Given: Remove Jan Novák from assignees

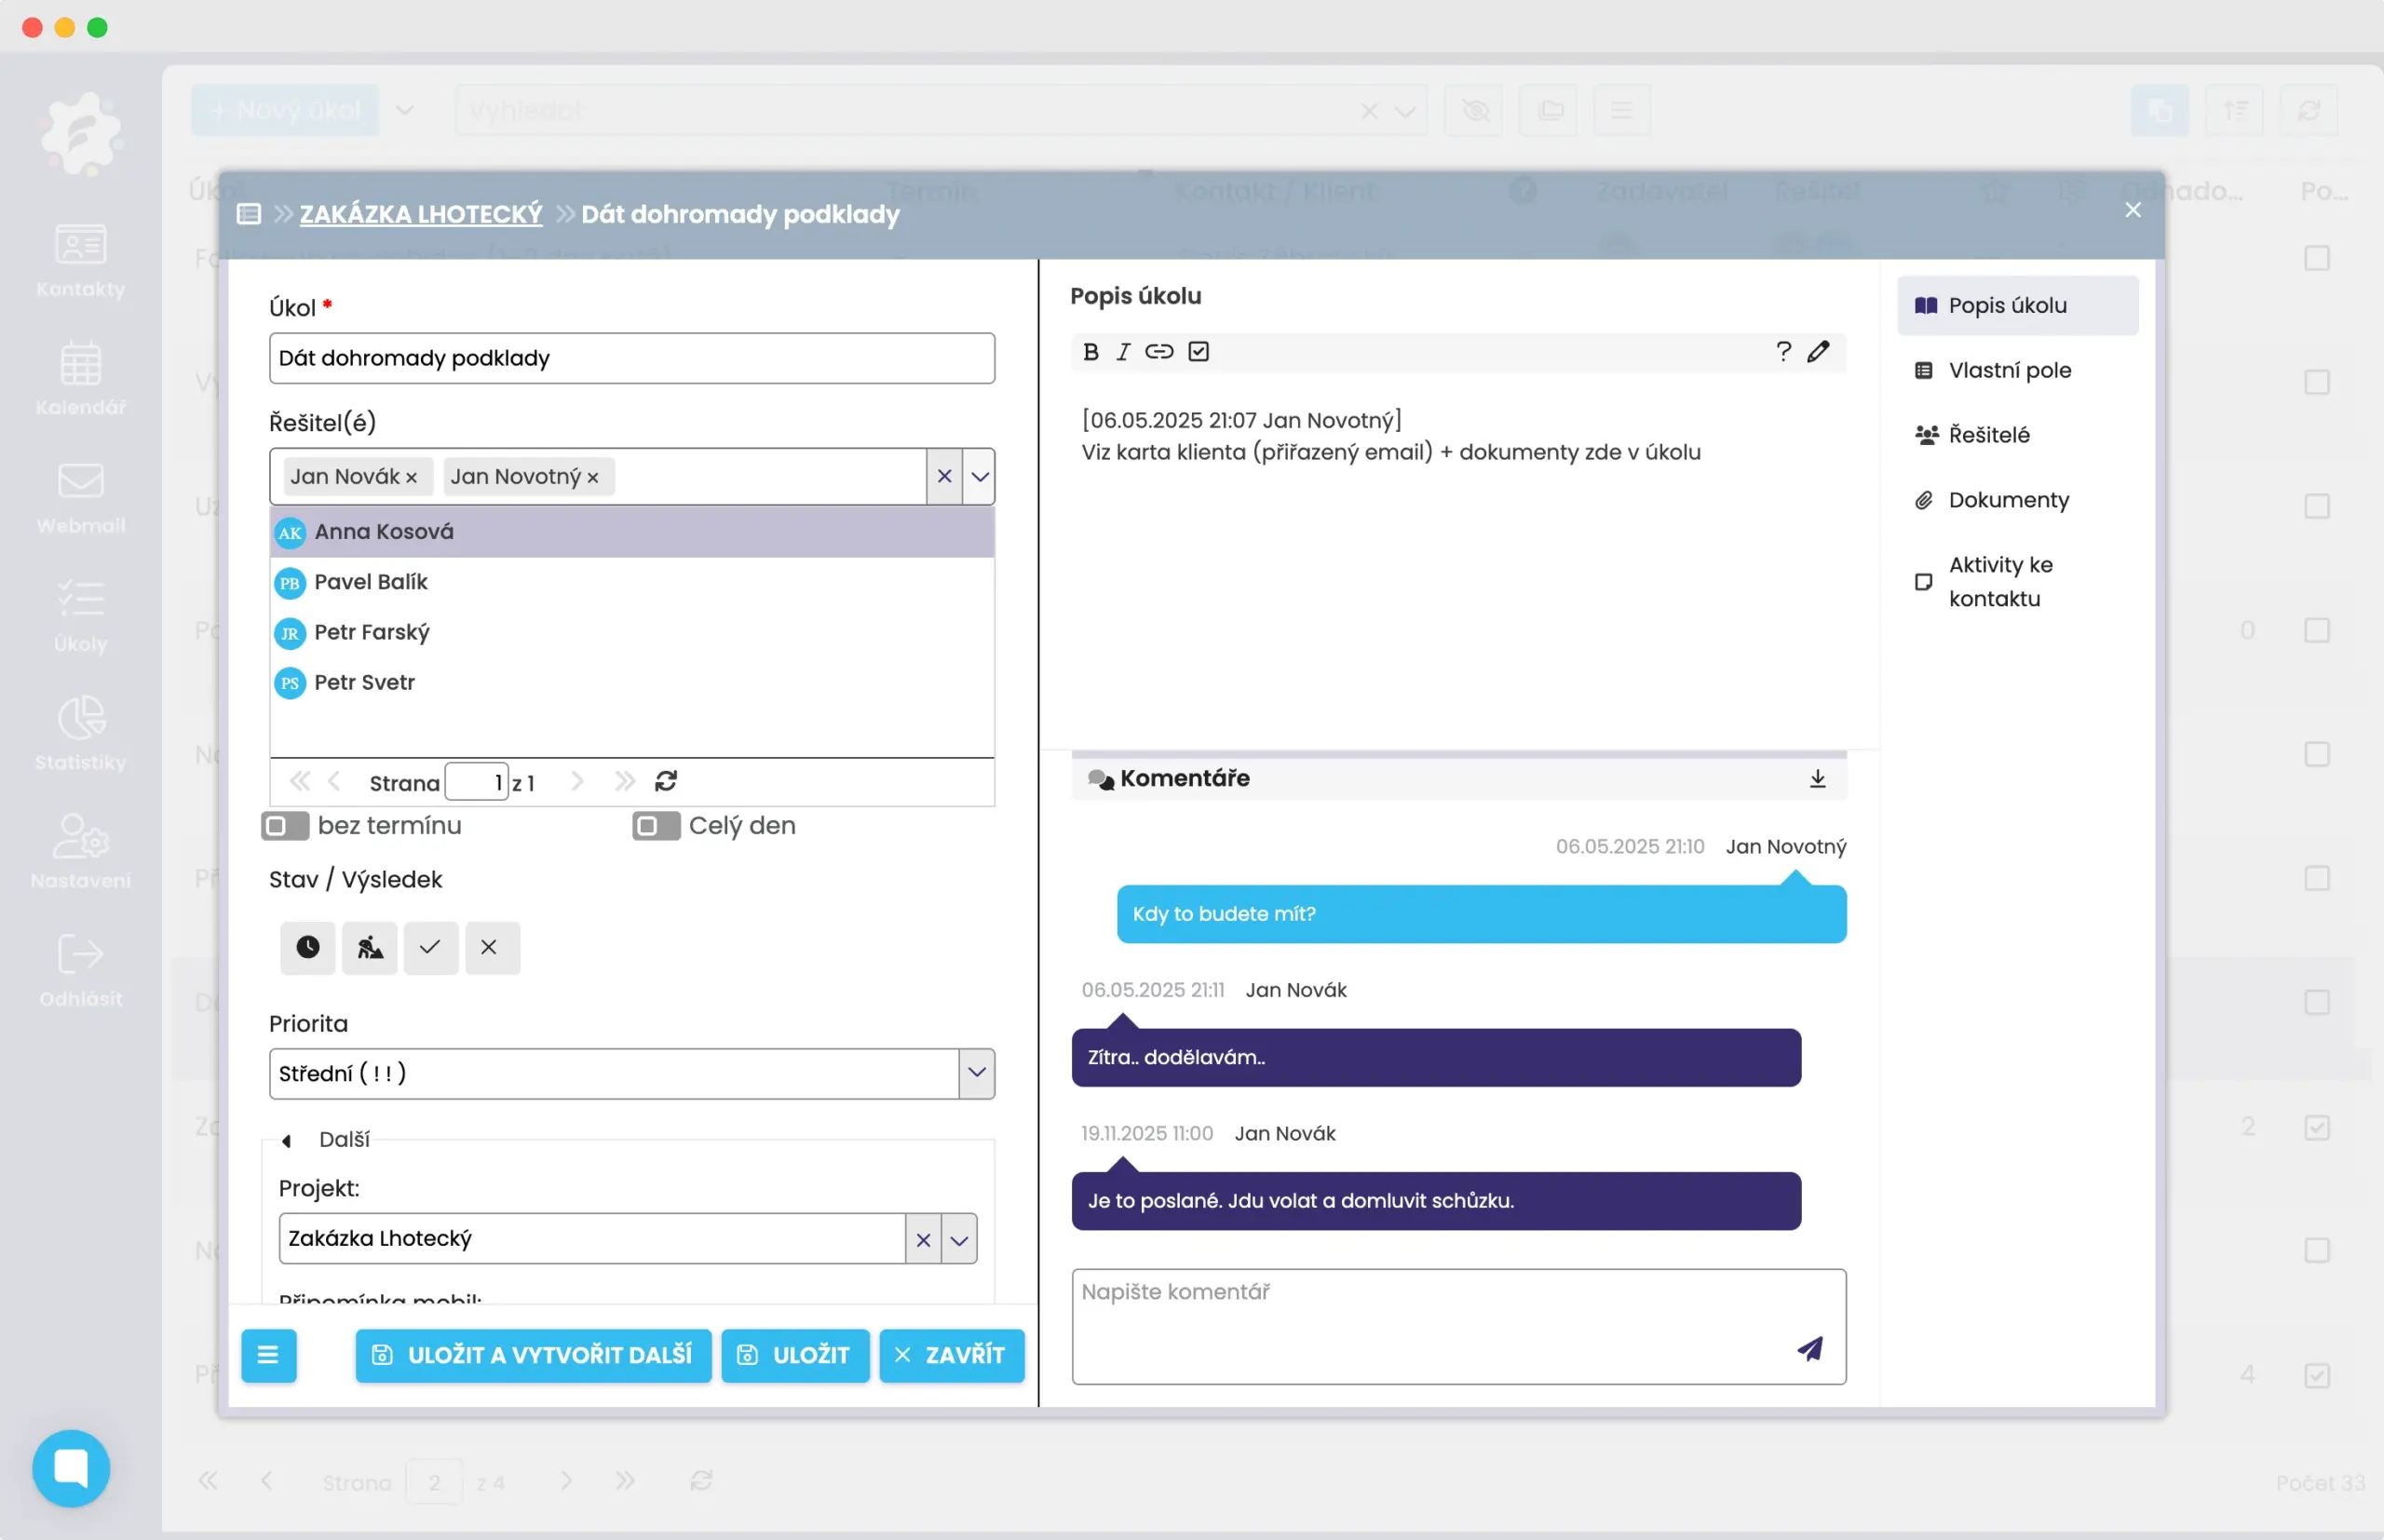Looking at the screenshot, I should click(412, 478).
